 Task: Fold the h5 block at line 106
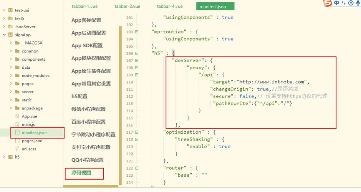137,53
